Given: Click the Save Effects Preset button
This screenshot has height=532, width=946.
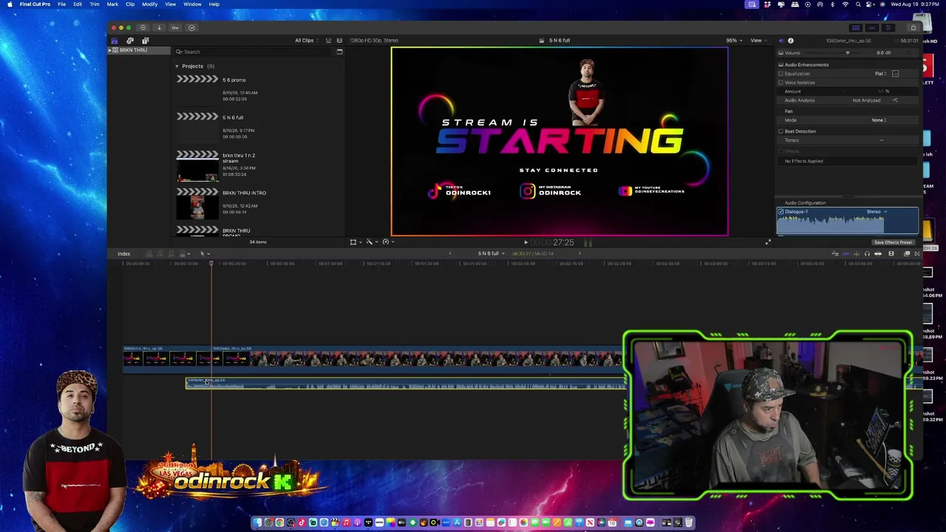Looking at the screenshot, I should click(893, 243).
